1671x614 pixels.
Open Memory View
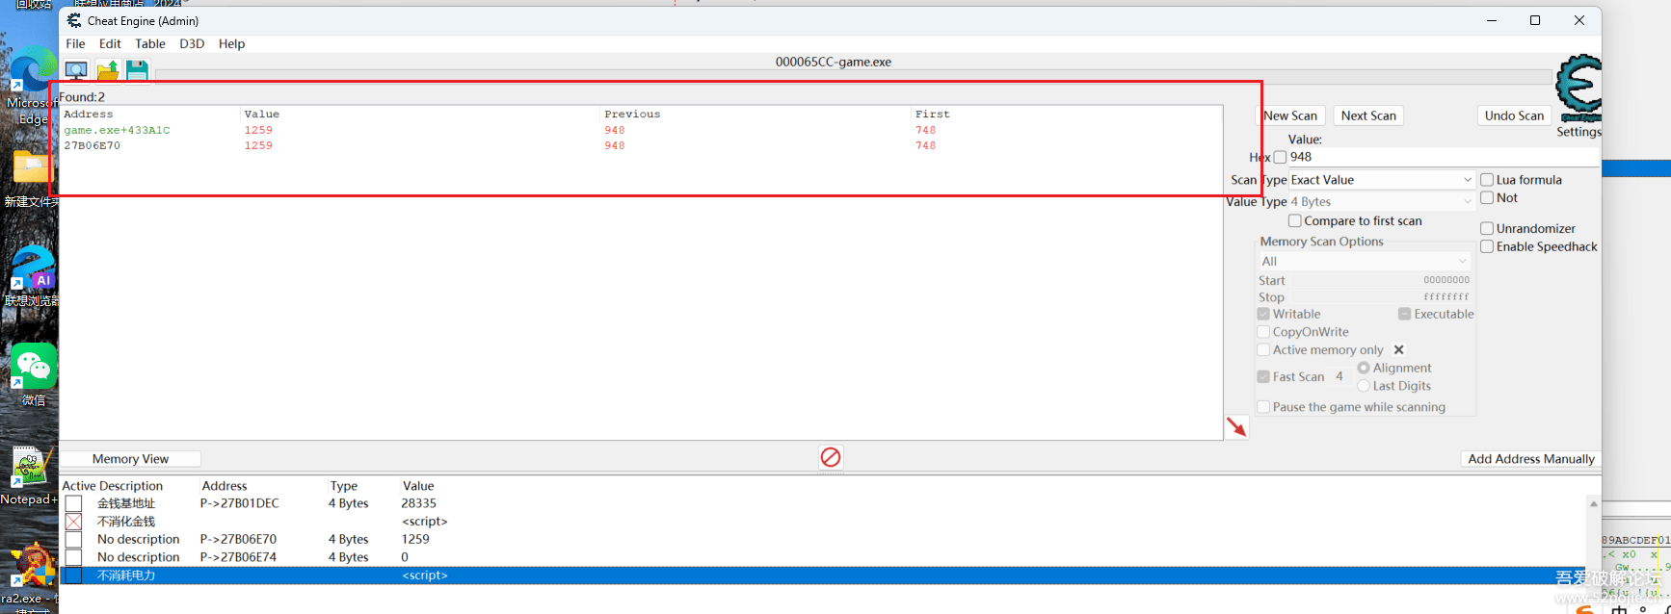coord(131,459)
